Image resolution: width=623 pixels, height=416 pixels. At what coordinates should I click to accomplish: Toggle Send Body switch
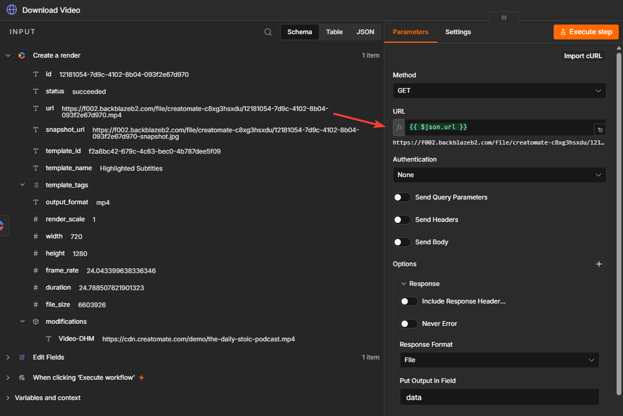401,242
